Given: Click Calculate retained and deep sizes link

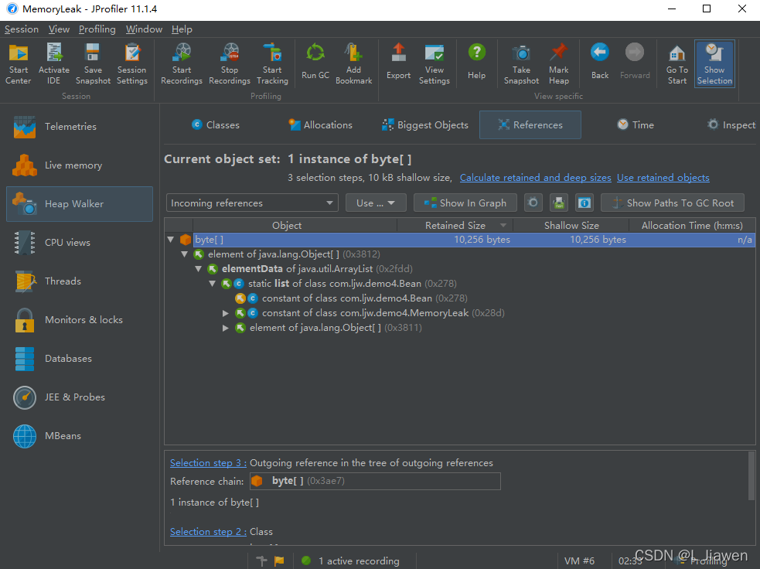Looking at the screenshot, I should click(x=536, y=178).
